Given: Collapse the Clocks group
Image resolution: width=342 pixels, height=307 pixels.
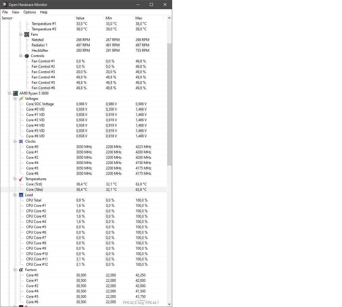Looking at the screenshot, I should 15,141.
